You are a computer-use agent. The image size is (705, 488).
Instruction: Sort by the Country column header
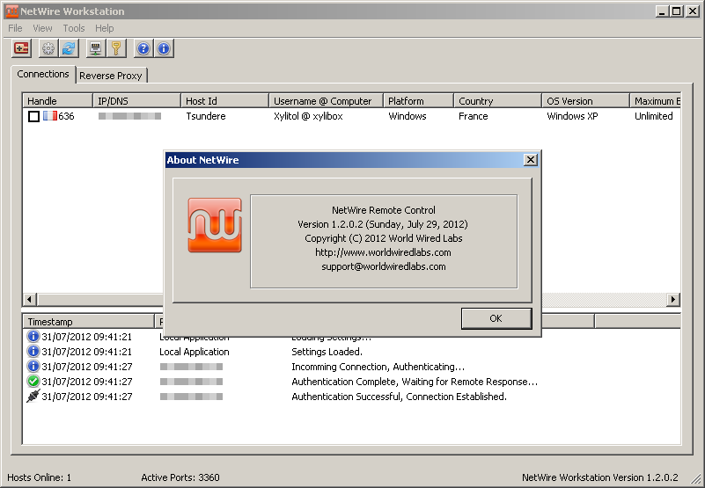point(498,100)
